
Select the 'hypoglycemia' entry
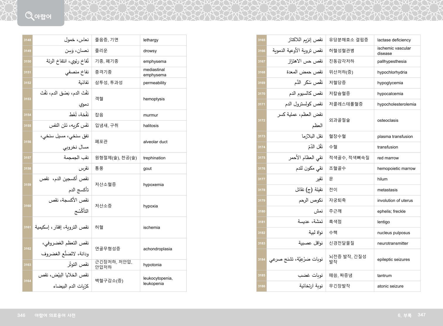click(x=390, y=83)
